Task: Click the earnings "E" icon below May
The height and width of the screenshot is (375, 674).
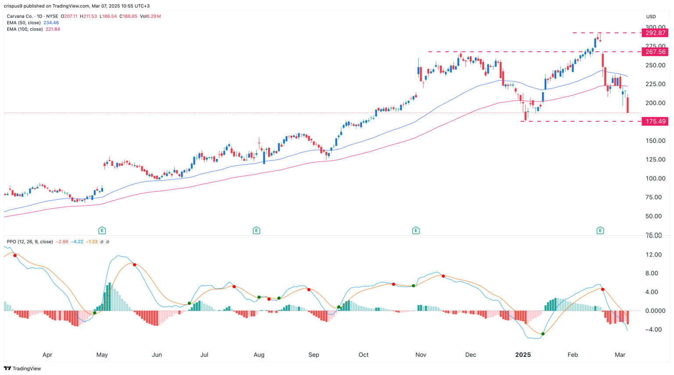Action: 101,230
